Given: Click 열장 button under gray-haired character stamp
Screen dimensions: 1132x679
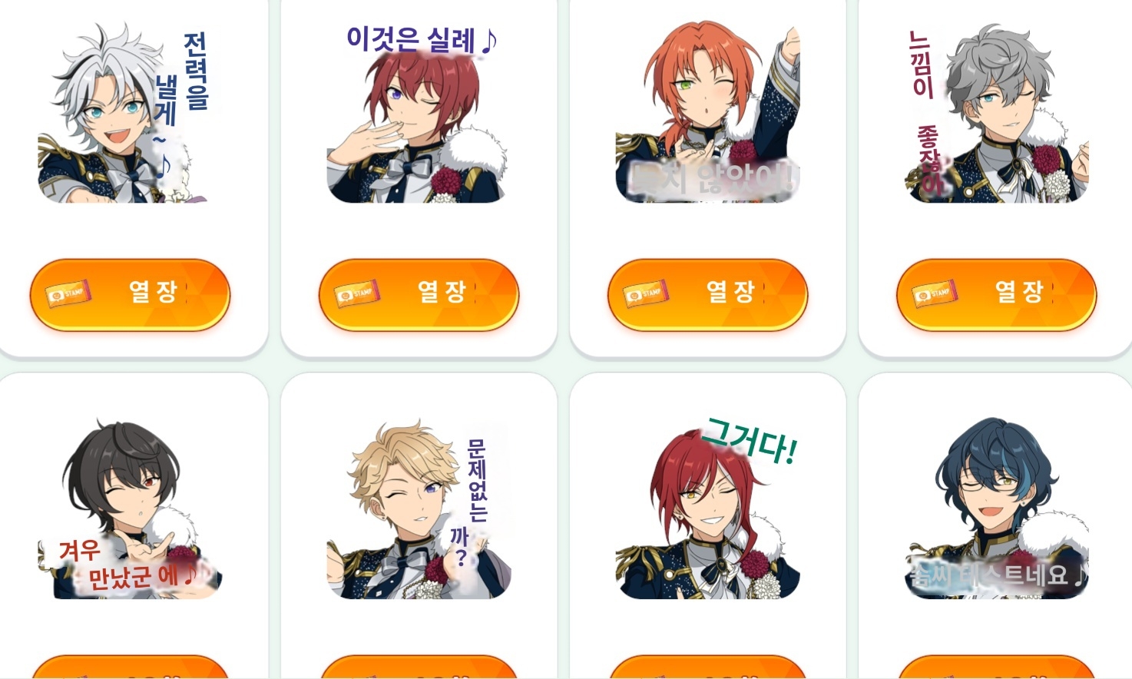Looking at the screenshot, I should [x=996, y=295].
